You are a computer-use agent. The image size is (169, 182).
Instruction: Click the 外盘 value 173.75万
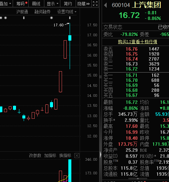click(128, 144)
